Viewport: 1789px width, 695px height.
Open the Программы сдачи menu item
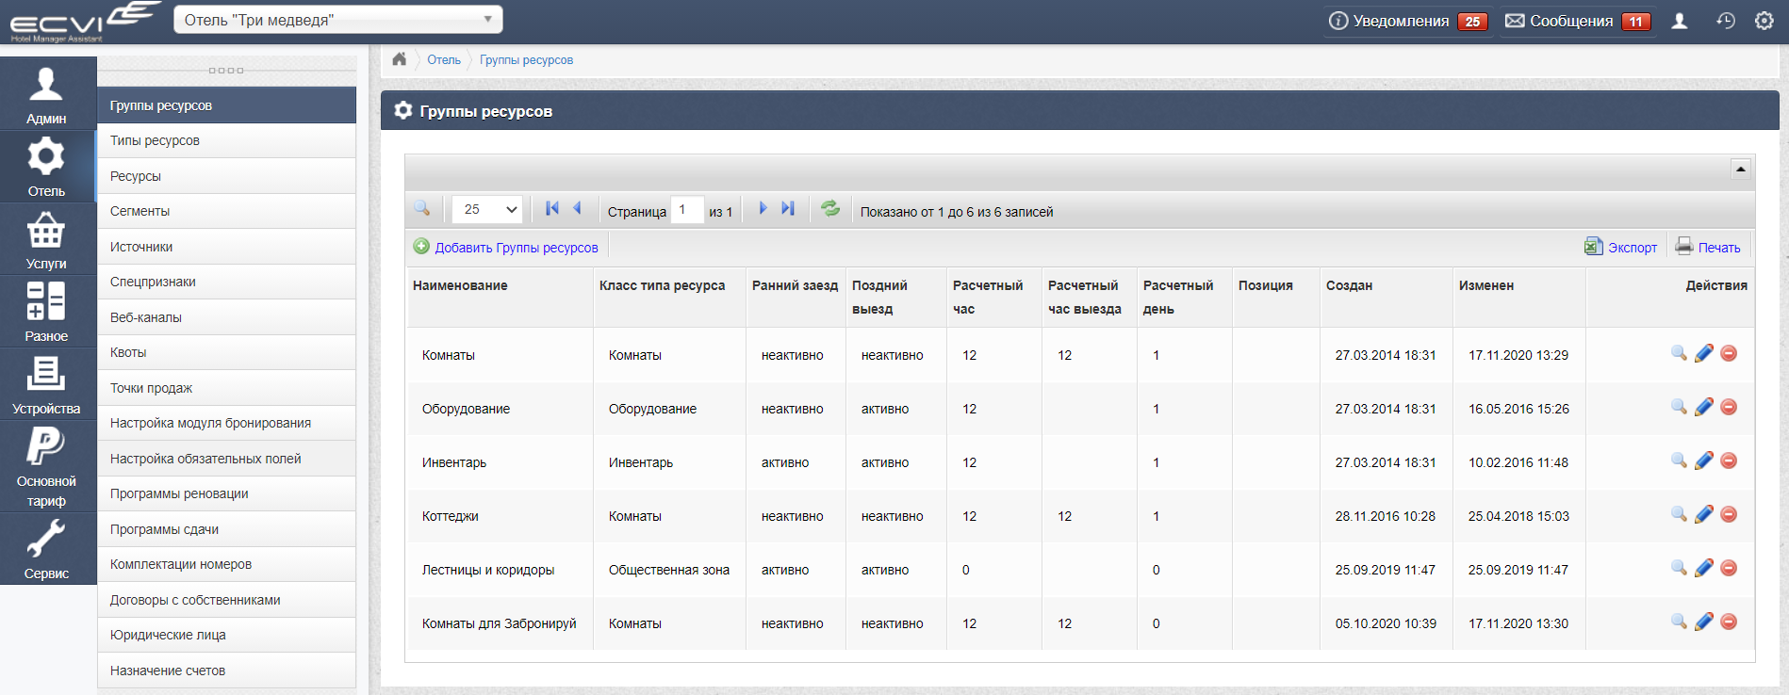point(226,529)
